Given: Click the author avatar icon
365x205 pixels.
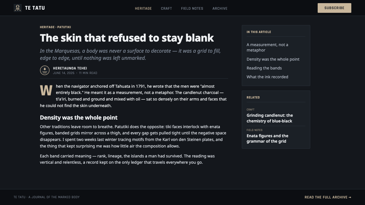Looking at the screenshot, I should [x=45, y=70].
